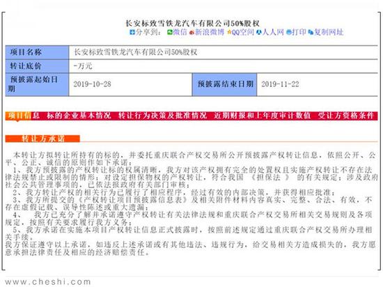Open the 近期财报和上年度审计数值 tab

[263, 116]
